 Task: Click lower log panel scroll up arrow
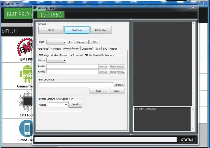(x=192, y=109)
